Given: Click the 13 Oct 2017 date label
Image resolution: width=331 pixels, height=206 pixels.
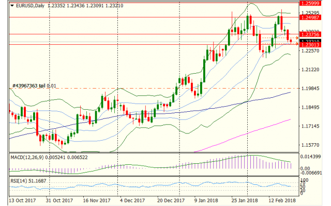Looking at the screenshot, I should (x=21, y=200).
